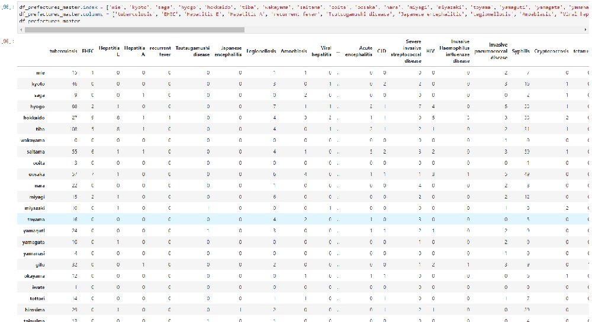Click the Legionellosis column header
Image resolution: width=592 pixels, height=322 pixels.
[261, 51]
